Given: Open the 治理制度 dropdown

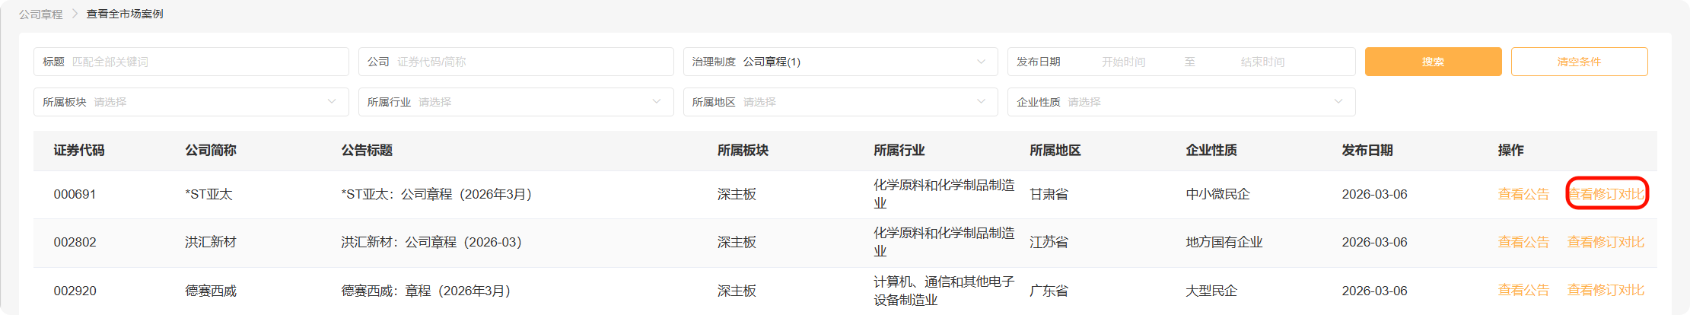Looking at the screenshot, I should tap(839, 62).
